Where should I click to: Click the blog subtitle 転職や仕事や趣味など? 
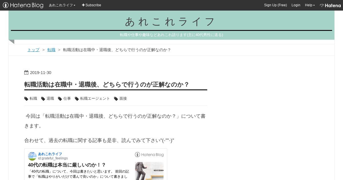click(x=171, y=35)
